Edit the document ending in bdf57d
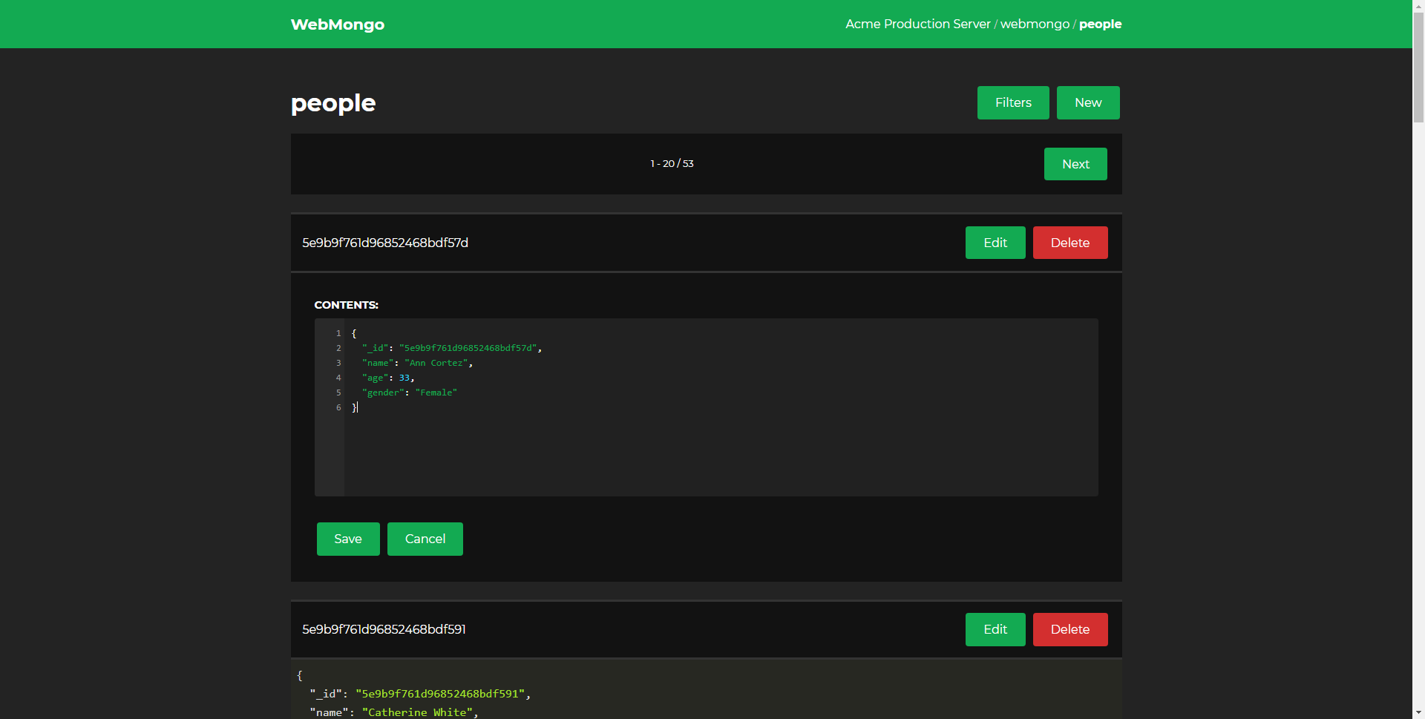Screen dimensions: 1425x719 995,242
